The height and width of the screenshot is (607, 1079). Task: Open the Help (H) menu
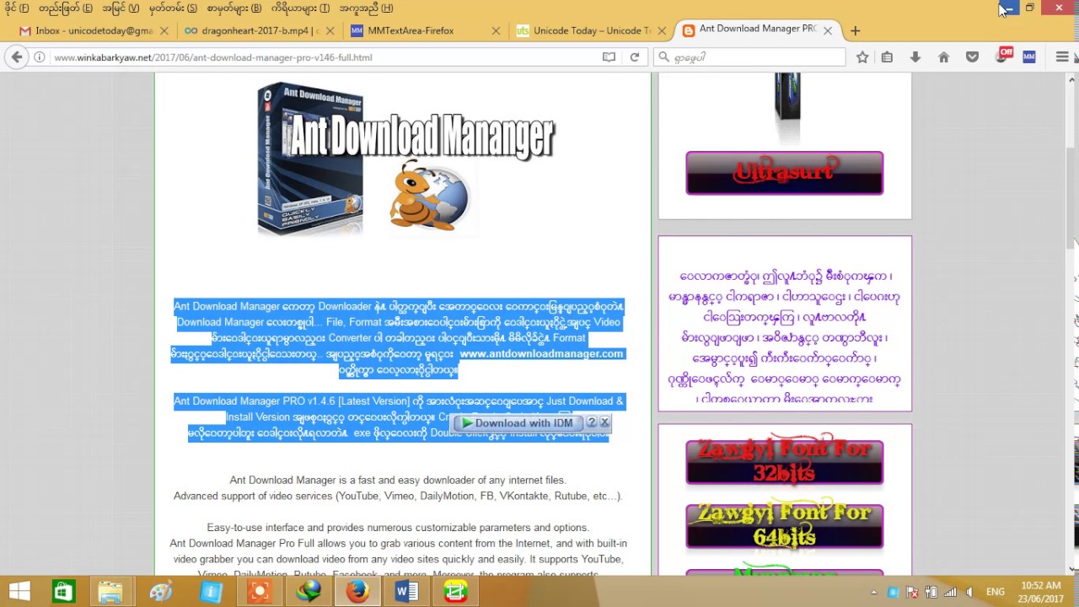366,8
